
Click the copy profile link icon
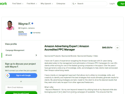[x=117, y=48]
